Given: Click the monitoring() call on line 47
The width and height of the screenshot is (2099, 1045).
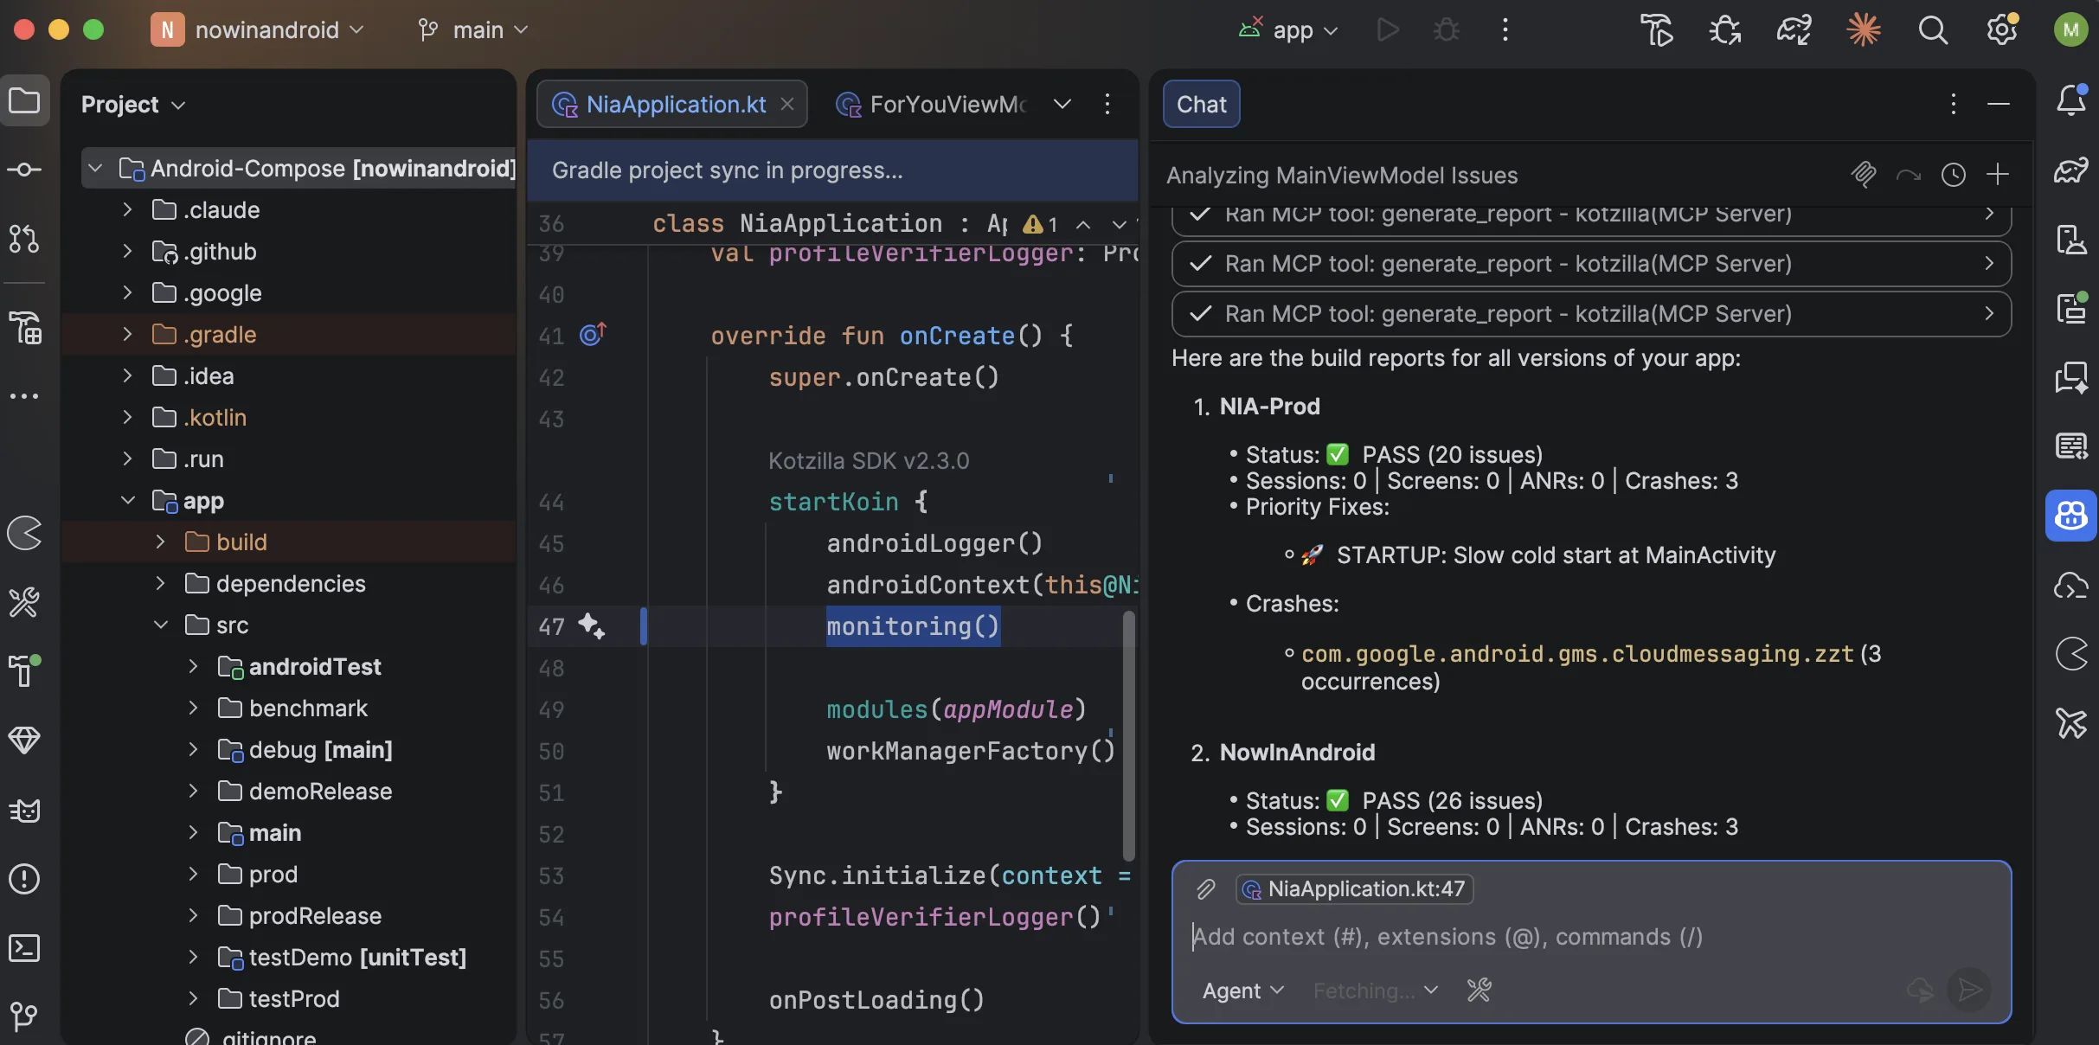Looking at the screenshot, I should (913, 625).
